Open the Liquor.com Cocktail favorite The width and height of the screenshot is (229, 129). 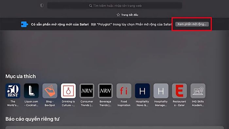(31, 91)
